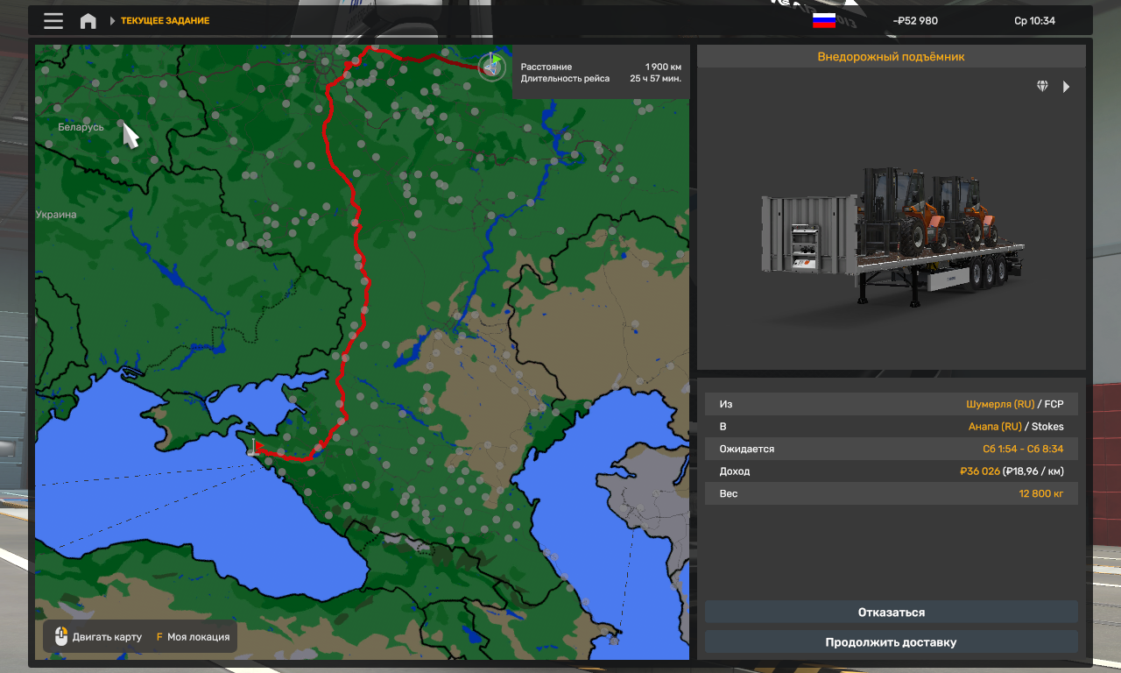The height and width of the screenshot is (673, 1121).
Task: Go to the home screen icon
Action: 88,21
